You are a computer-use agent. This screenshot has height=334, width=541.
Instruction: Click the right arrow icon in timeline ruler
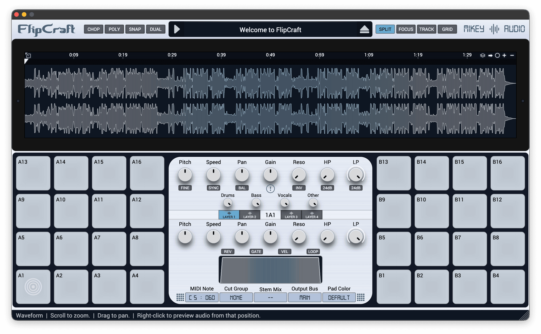click(490, 55)
